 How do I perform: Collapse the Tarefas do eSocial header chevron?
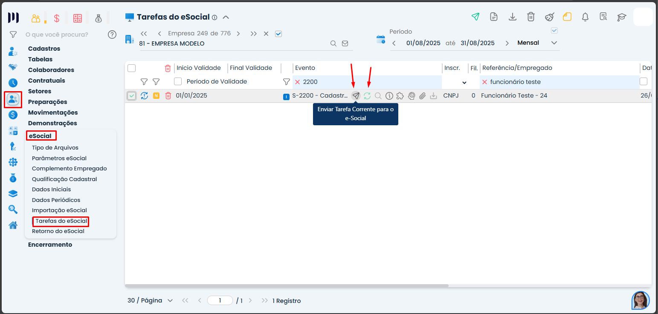[226, 17]
